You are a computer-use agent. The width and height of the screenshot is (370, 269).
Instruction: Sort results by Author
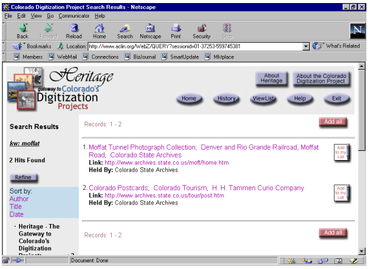click(x=19, y=199)
